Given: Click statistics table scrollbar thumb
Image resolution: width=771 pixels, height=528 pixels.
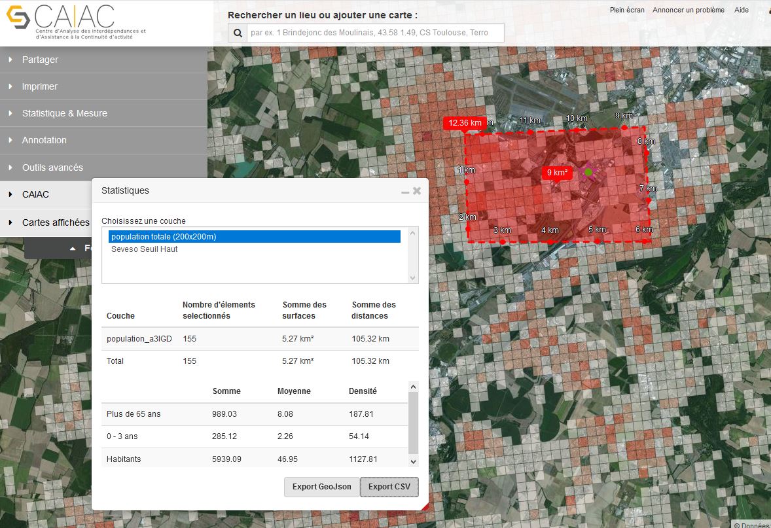Looking at the screenshot, I should (x=414, y=423).
